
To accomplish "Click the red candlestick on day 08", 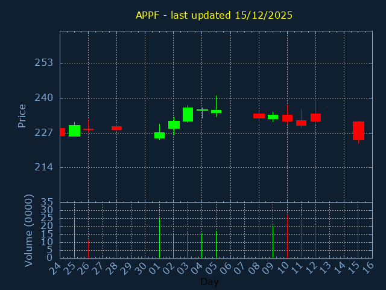I will [x=259, y=115].
